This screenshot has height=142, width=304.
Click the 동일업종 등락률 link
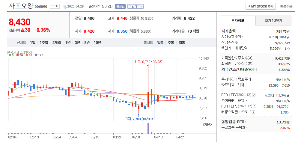click(233, 128)
